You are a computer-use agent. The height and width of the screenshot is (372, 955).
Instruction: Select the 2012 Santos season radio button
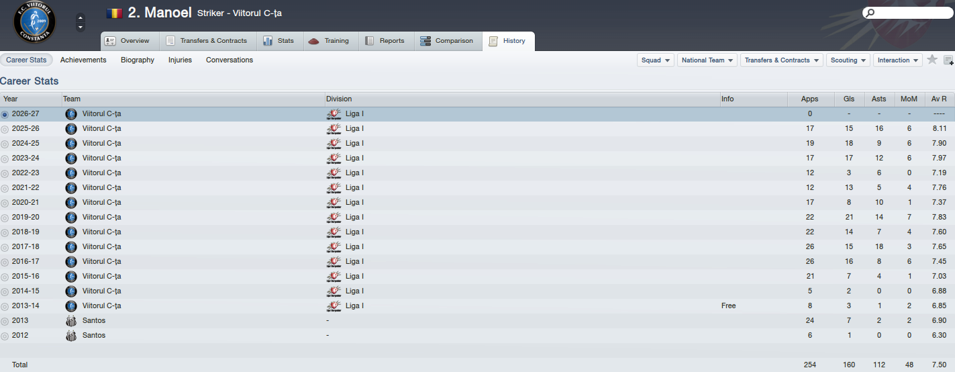click(5, 336)
